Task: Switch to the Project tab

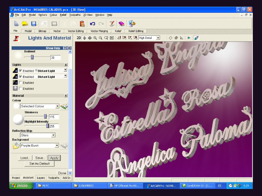Action: click(16, 178)
